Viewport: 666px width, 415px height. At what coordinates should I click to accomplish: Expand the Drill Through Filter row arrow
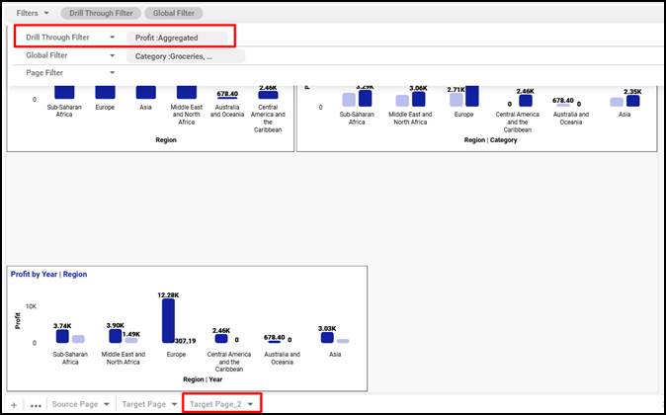[x=113, y=38]
